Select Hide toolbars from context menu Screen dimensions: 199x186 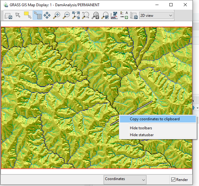[x=141, y=128]
